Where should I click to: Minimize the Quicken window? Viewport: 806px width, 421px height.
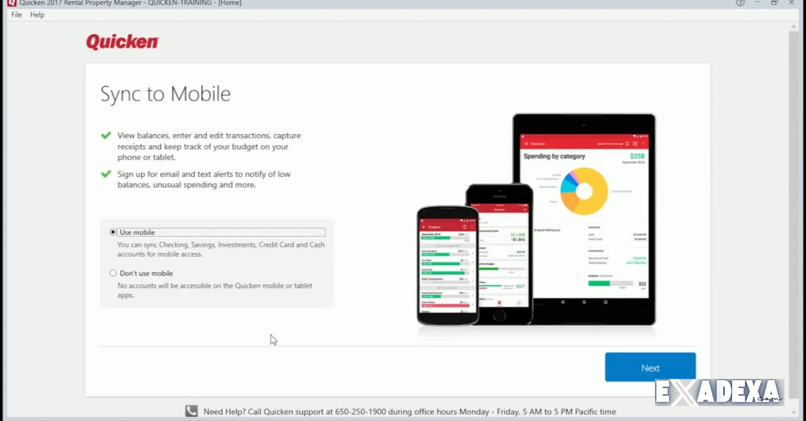(757, 3)
